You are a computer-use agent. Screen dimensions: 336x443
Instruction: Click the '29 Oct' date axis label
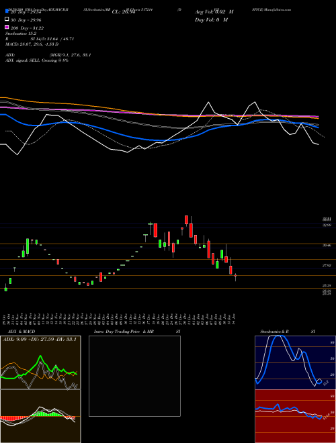tap(5, 318)
